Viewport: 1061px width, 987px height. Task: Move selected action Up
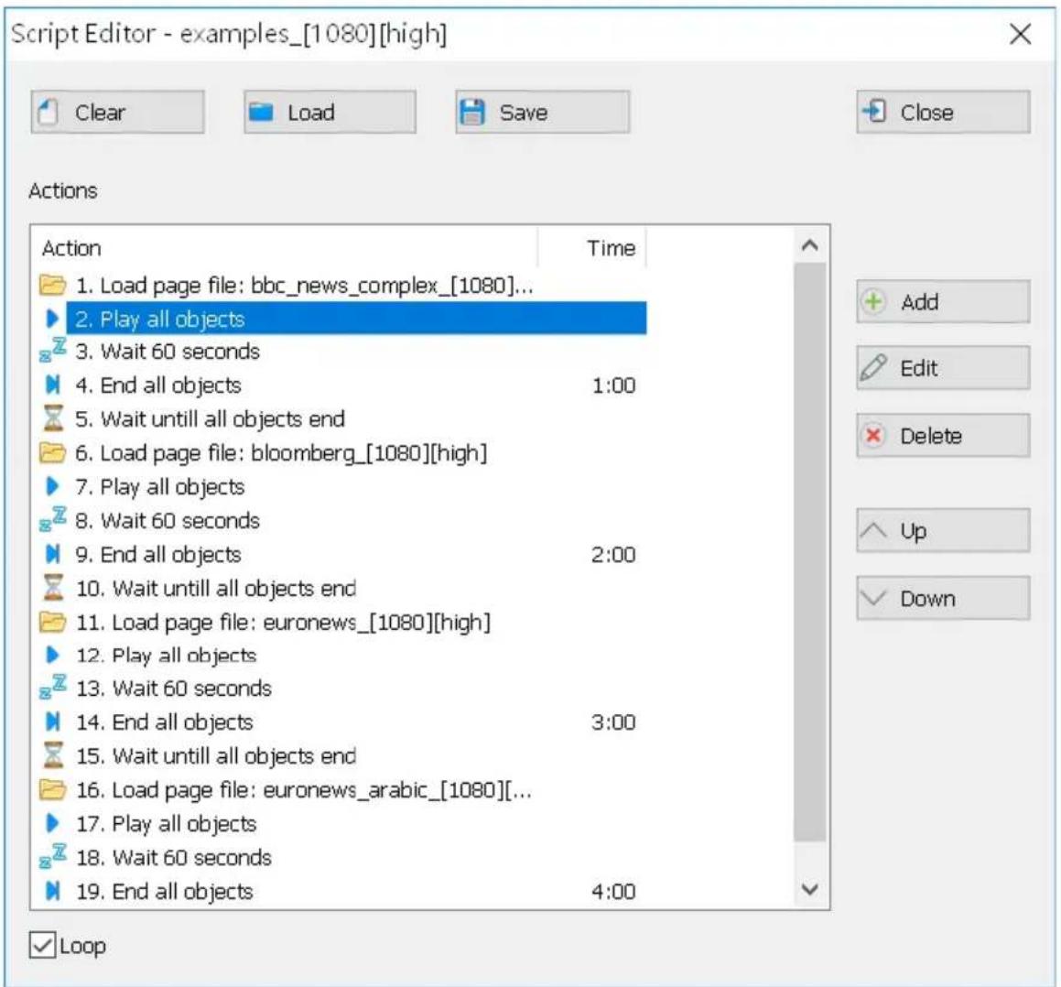pyautogui.click(x=943, y=531)
